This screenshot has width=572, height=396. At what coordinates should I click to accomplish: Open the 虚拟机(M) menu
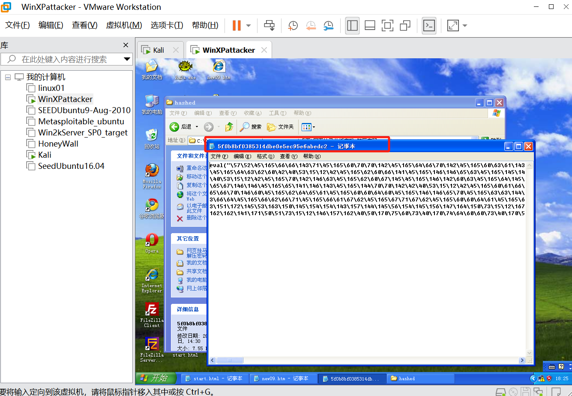click(x=124, y=25)
